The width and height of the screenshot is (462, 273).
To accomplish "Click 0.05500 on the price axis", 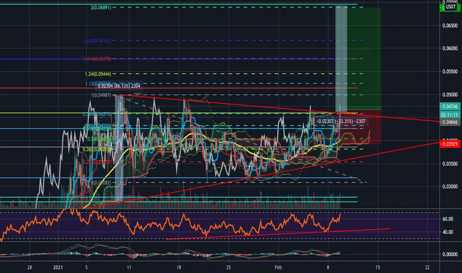I will [x=450, y=71].
